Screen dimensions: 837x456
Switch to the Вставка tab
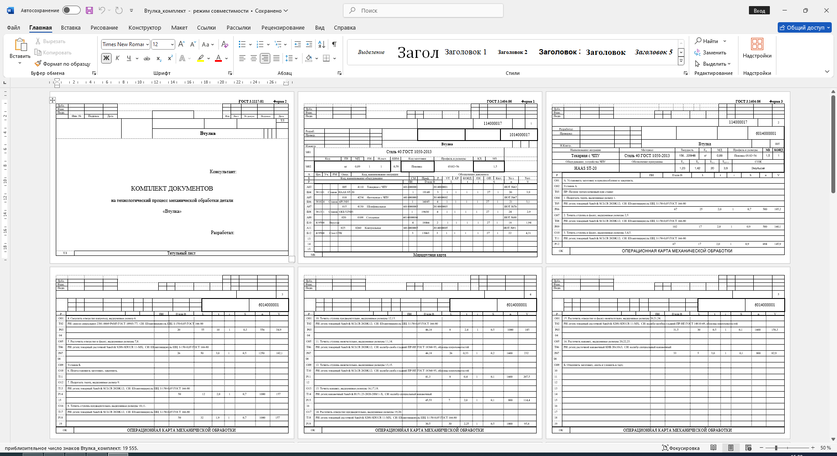coord(71,27)
